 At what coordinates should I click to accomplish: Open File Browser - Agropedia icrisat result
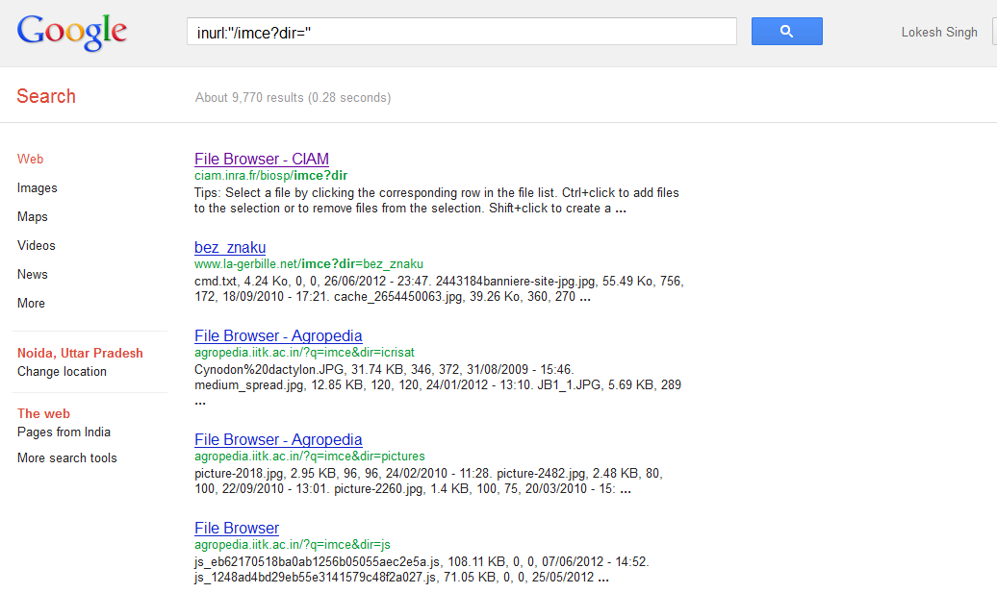tap(278, 335)
